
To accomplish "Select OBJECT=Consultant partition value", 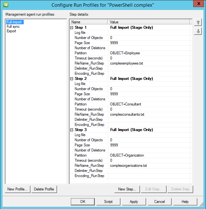I will (126, 104).
